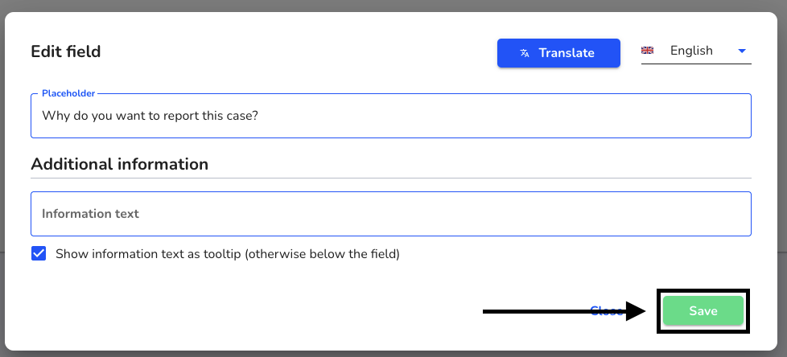Click the Close link
Viewport: 787px width, 357px height.
(x=606, y=311)
